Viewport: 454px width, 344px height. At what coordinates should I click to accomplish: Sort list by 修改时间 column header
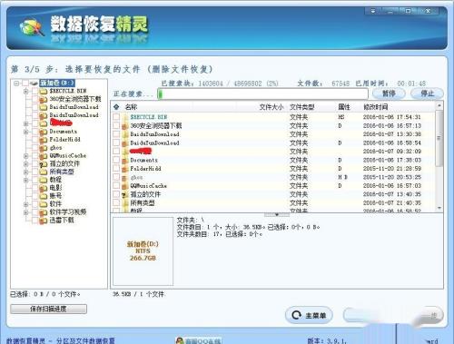tap(375, 107)
